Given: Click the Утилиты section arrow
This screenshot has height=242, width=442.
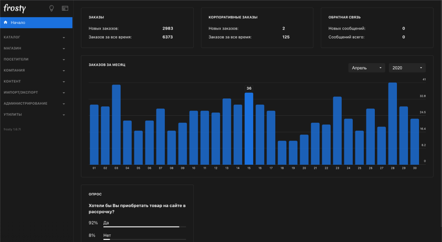Looking at the screenshot, I should pos(64,115).
